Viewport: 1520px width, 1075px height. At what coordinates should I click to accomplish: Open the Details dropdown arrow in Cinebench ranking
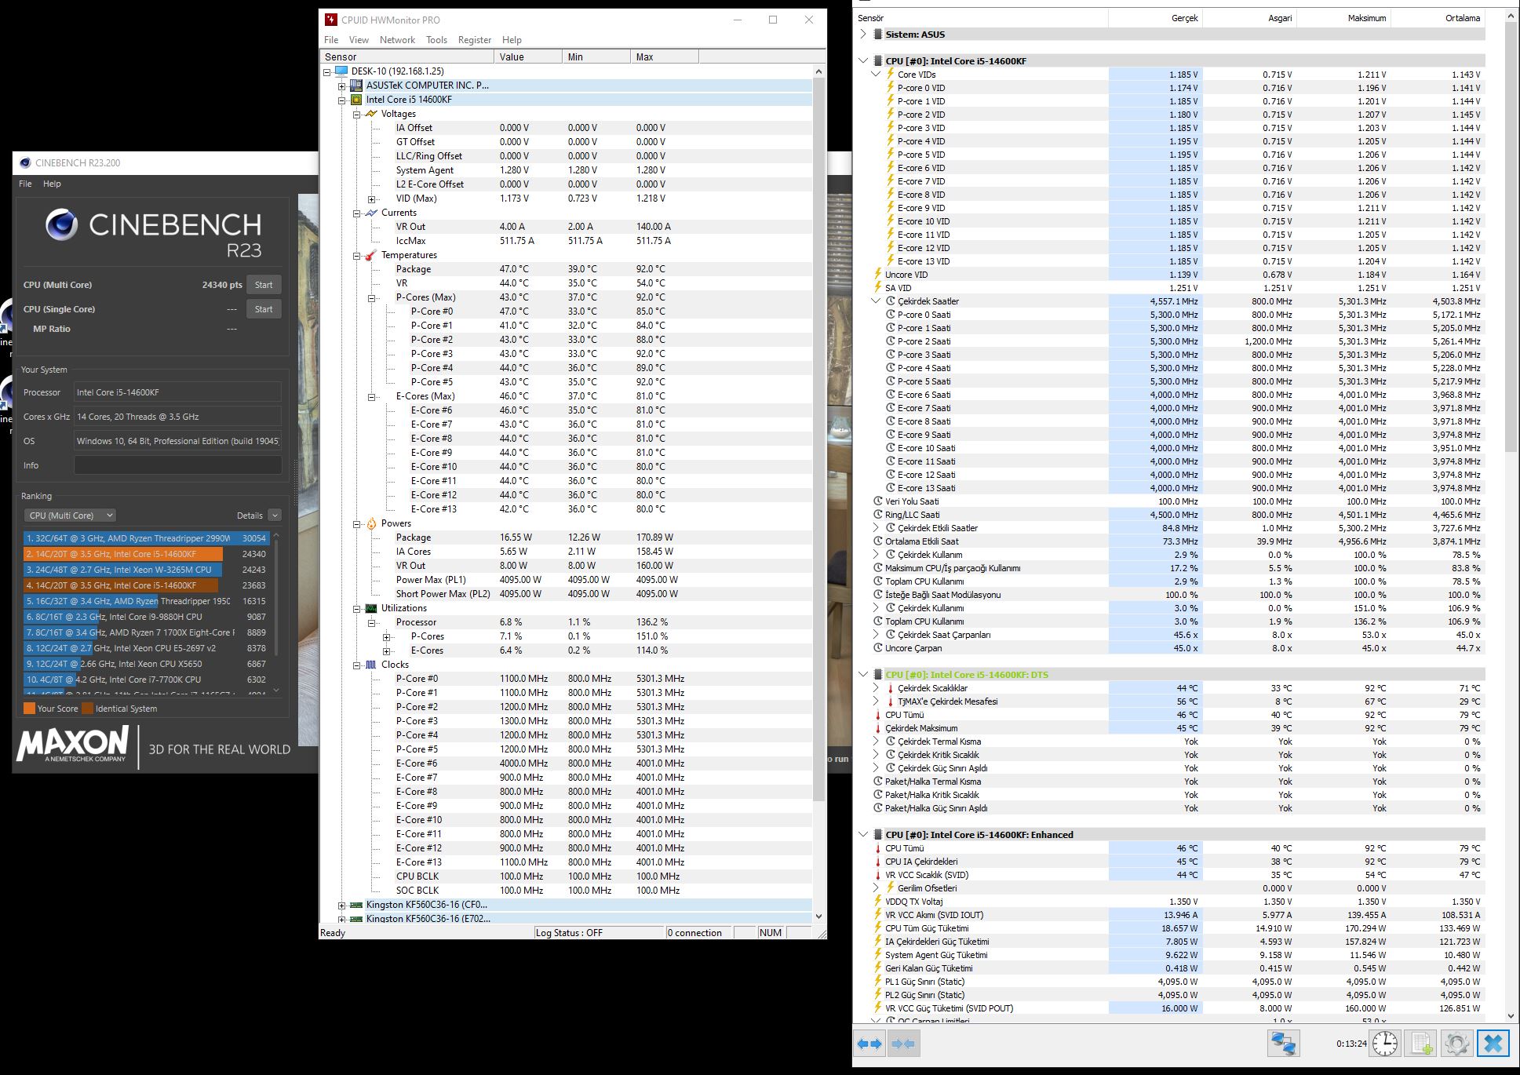click(x=275, y=516)
